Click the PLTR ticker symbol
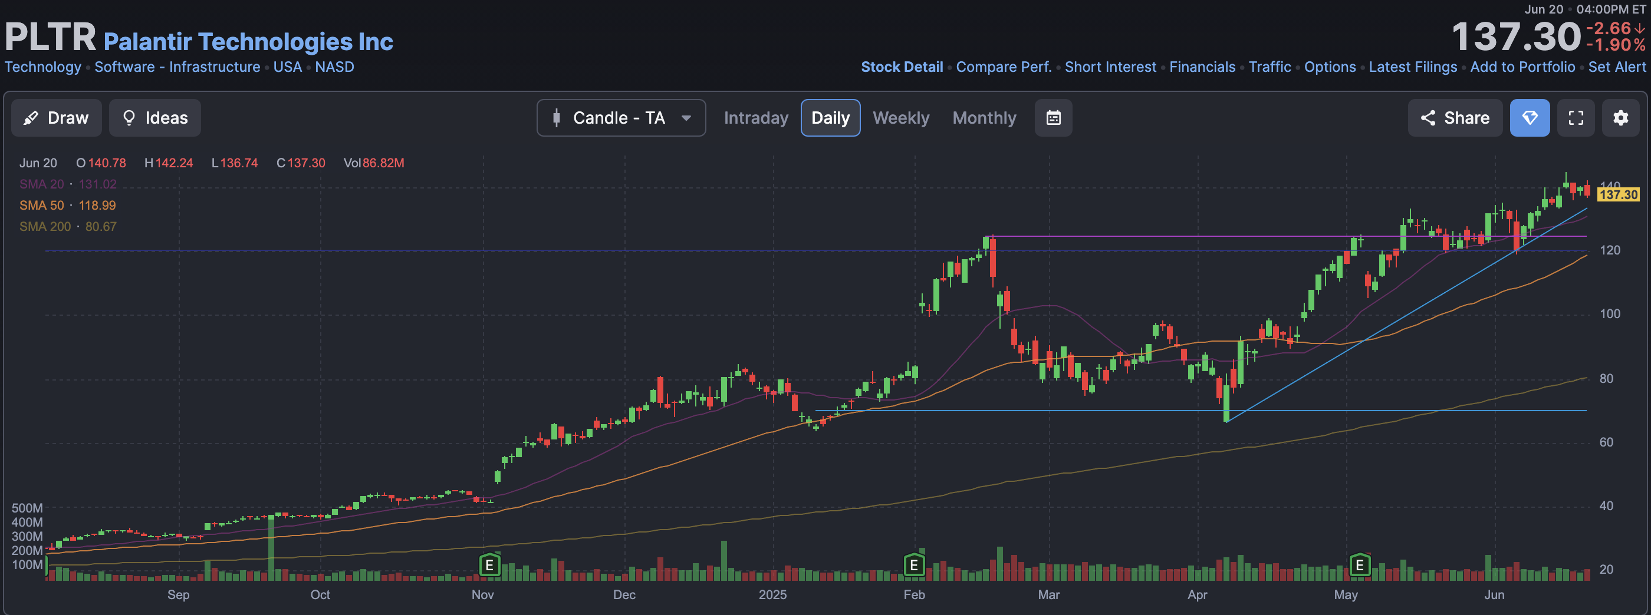Viewport: 1651px width, 615px height. tap(50, 37)
